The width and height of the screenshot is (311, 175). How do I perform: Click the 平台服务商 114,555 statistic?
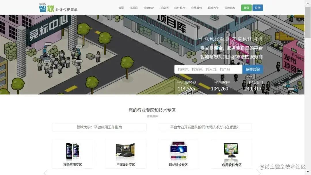click(x=187, y=85)
